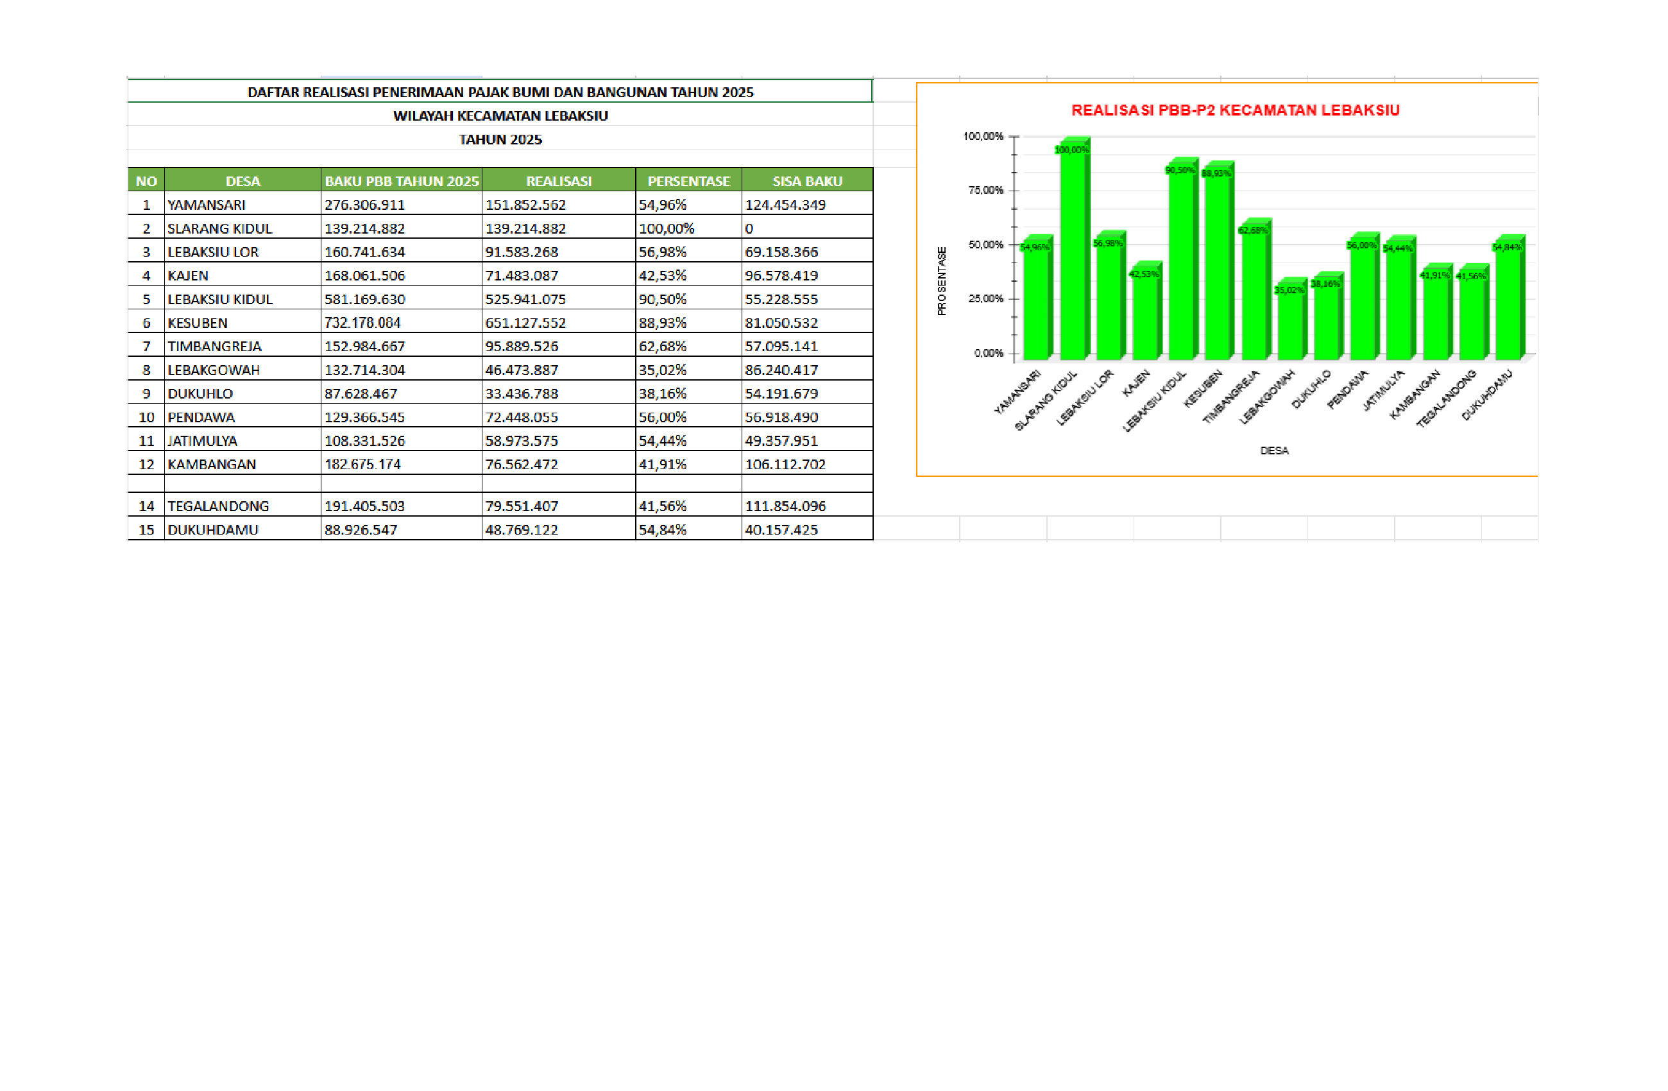Select the 'YAMANSARI' village cell
Image resolution: width=1668 pixels, height=1091 pixels.
tap(243, 204)
